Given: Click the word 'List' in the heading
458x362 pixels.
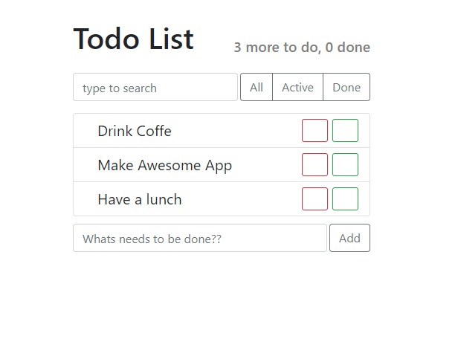Looking at the screenshot, I should click(171, 39).
